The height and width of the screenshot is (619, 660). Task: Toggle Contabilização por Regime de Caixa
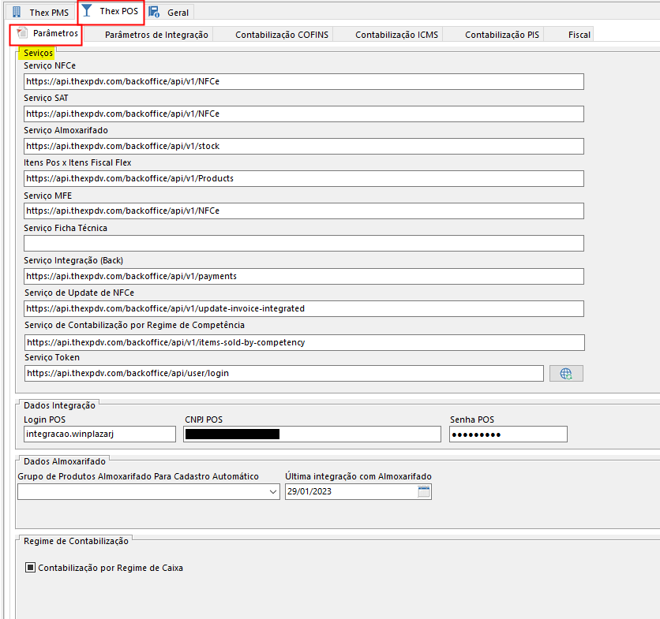click(30, 567)
